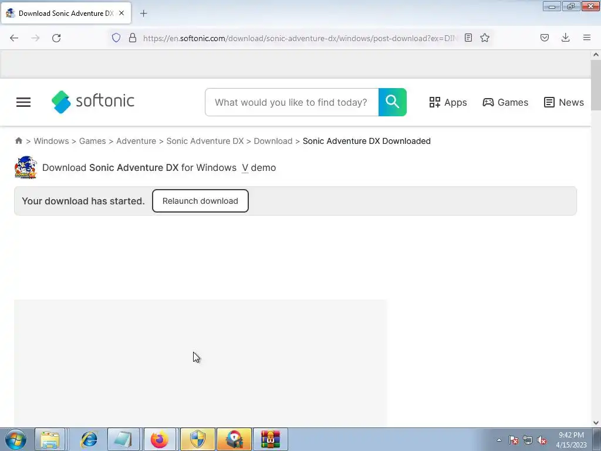Click the address bar URL
Viewport: 601px width, 451px height.
coord(300,38)
